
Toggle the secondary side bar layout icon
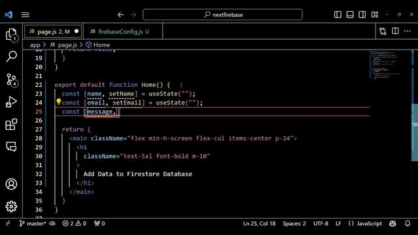(x=362, y=14)
